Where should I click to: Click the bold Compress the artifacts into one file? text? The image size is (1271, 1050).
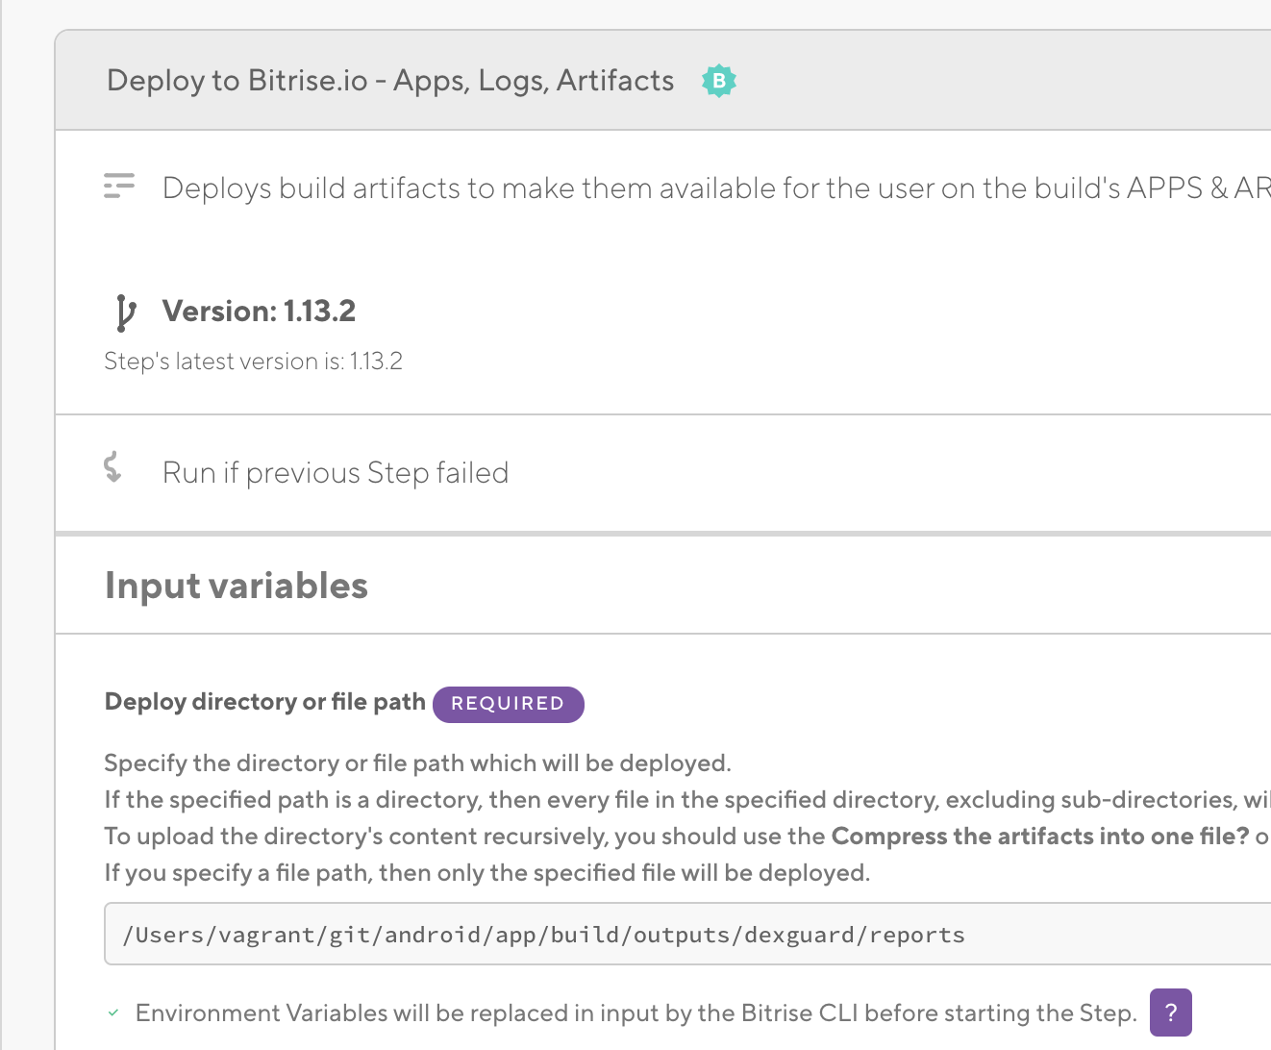point(1040,836)
